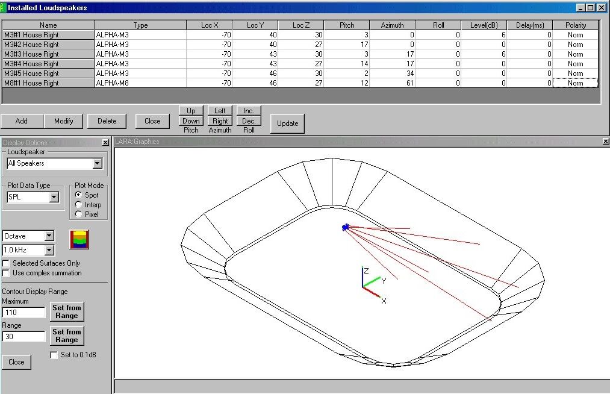Expand the SPL plot data type dropdown
Screen dimensions: 610x394
[54, 197]
